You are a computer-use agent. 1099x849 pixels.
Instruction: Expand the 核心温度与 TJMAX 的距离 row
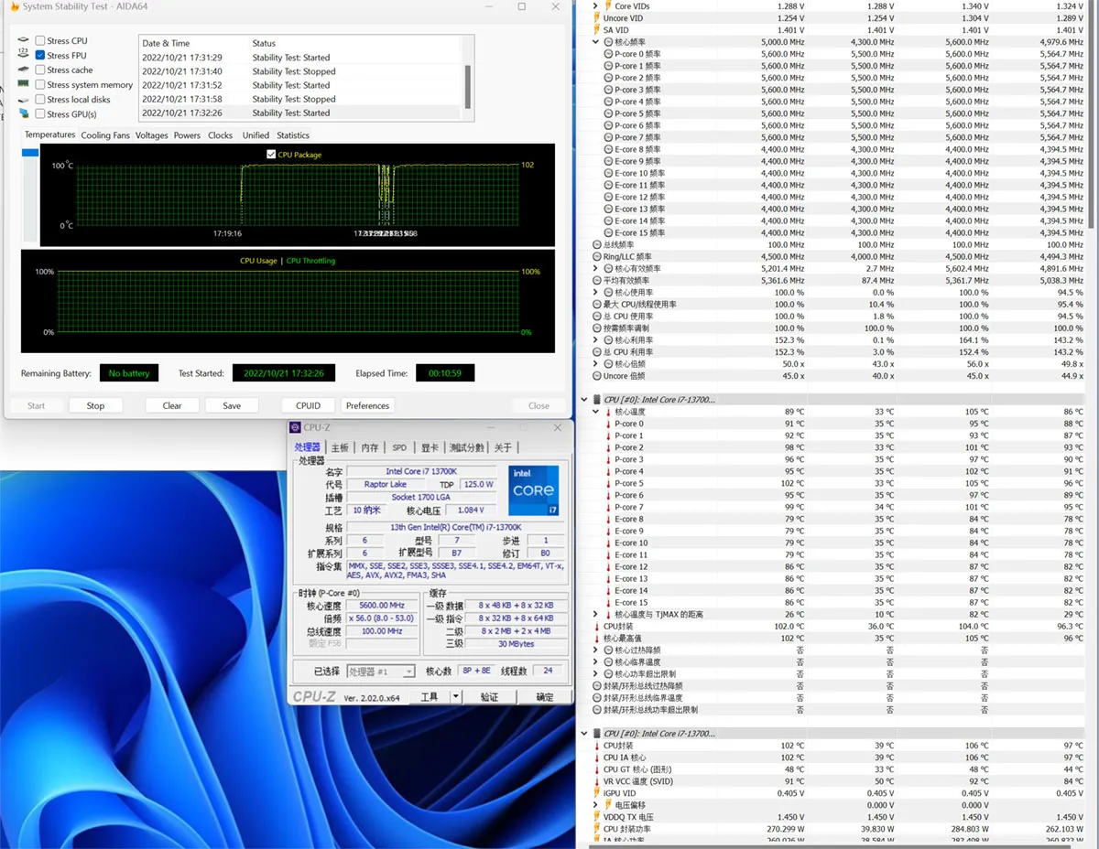596,614
